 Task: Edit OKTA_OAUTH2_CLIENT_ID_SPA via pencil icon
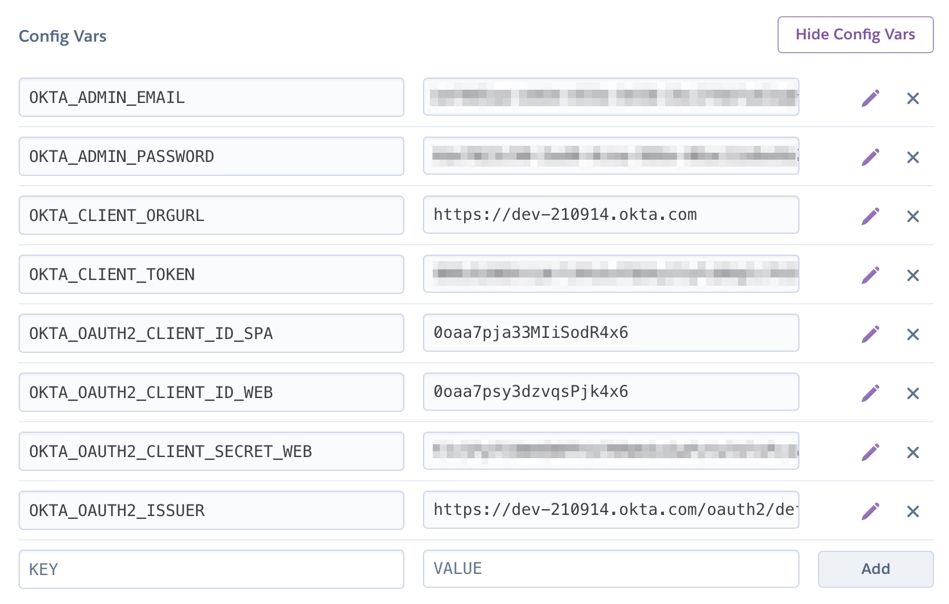[x=871, y=334]
